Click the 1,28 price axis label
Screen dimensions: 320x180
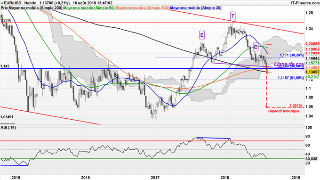pos(309,13)
